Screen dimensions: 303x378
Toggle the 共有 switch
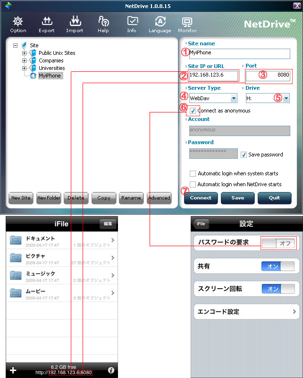278,266
